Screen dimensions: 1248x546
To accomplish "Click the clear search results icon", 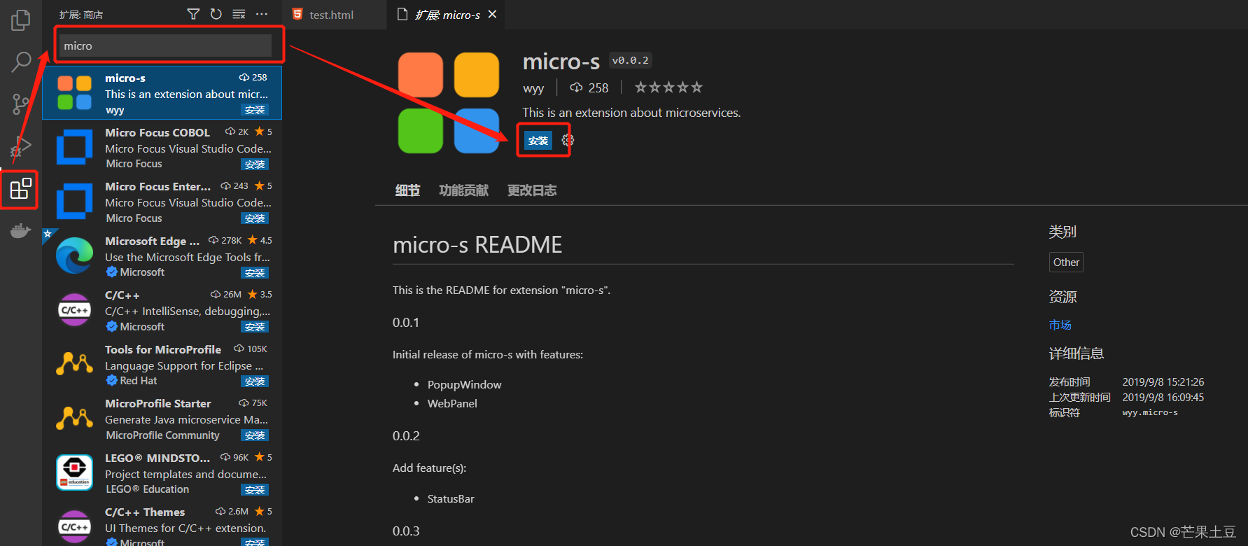I will pyautogui.click(x=239, y=14).
